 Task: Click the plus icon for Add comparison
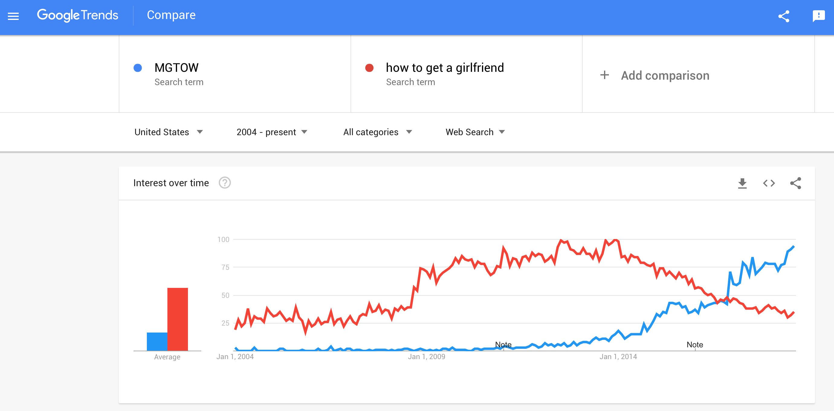604,75
